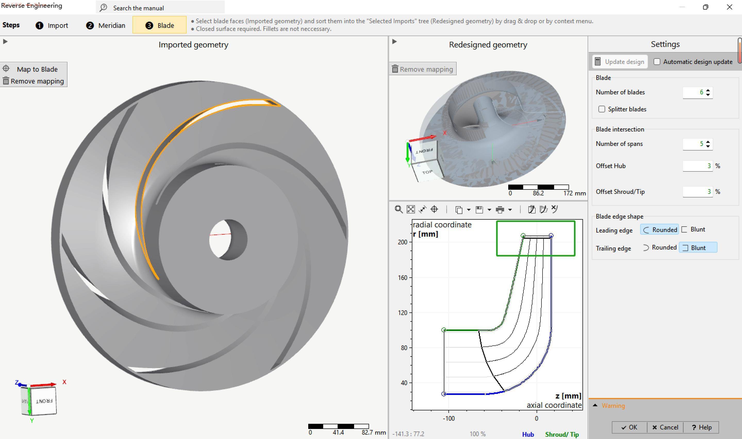Viewport: 742px width, 439px height.
Task: Open Help button
Action: (701, 427)
